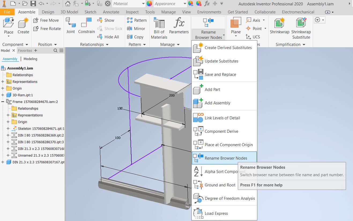353x221 pixels.
Task: Select the Pattern components tool
Action: [x=137, y=20]
